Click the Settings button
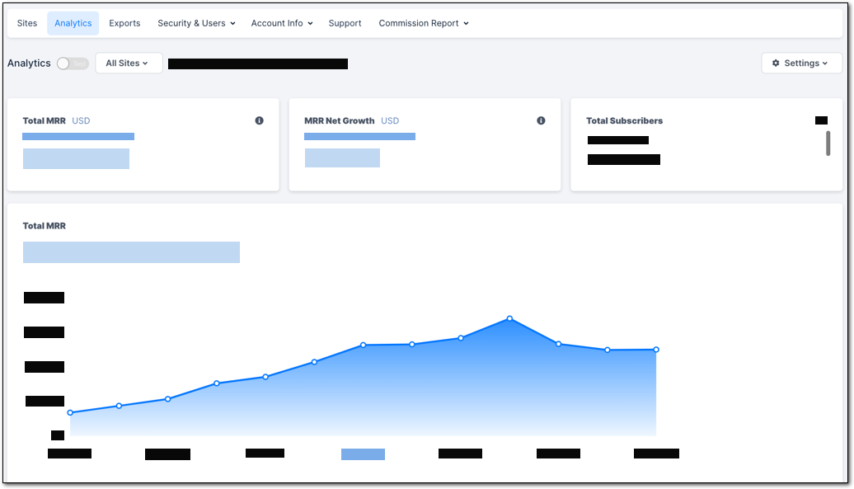The height and width of the screenshot is (489, 854). tap(801, 63)
